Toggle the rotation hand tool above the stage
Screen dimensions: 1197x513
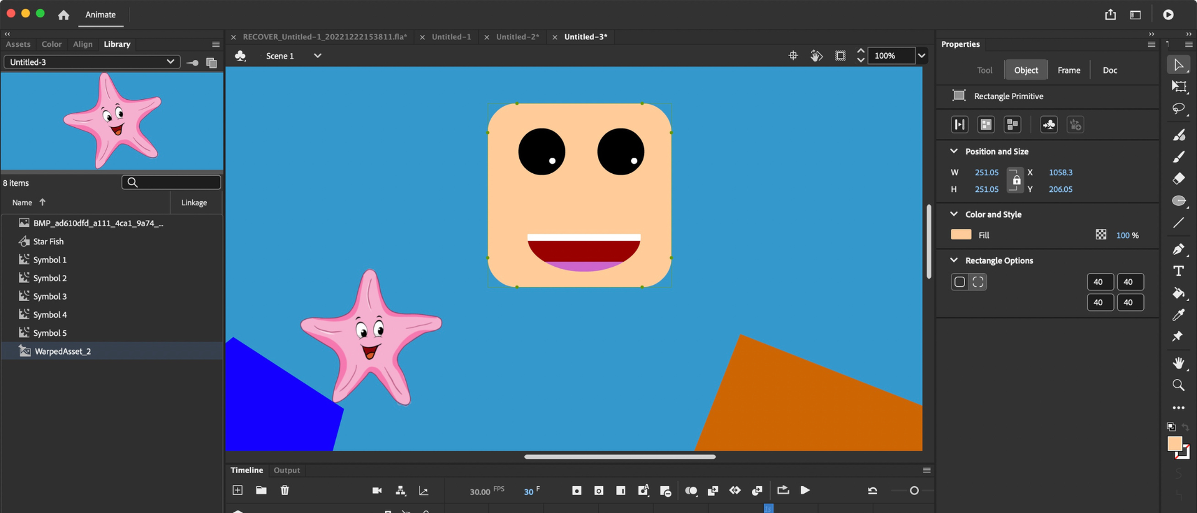[x=817, y=55]
